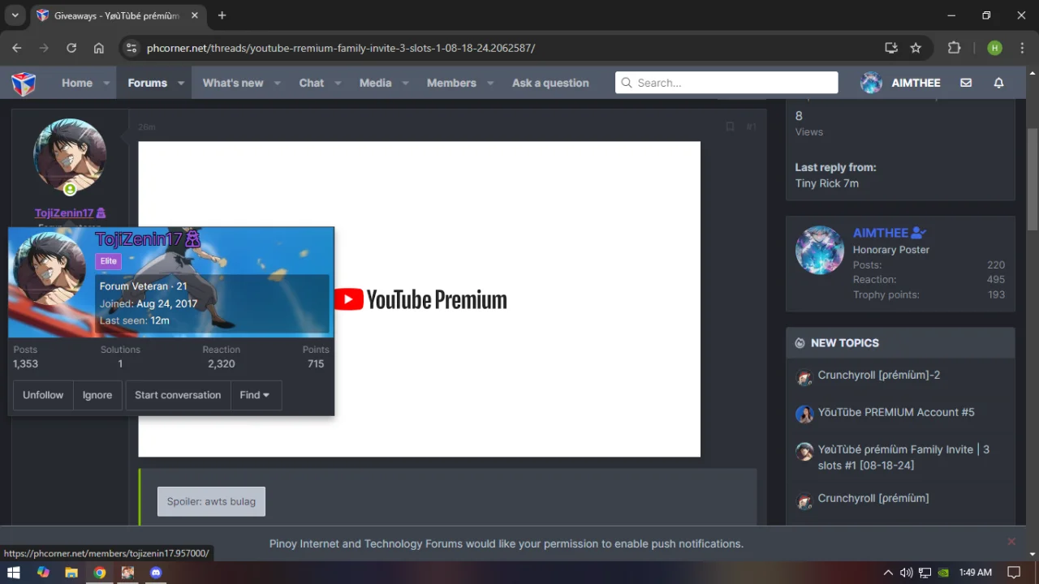
Task: Click AIMTHEE avatar in navigation bar
Action: click(871, 83)
